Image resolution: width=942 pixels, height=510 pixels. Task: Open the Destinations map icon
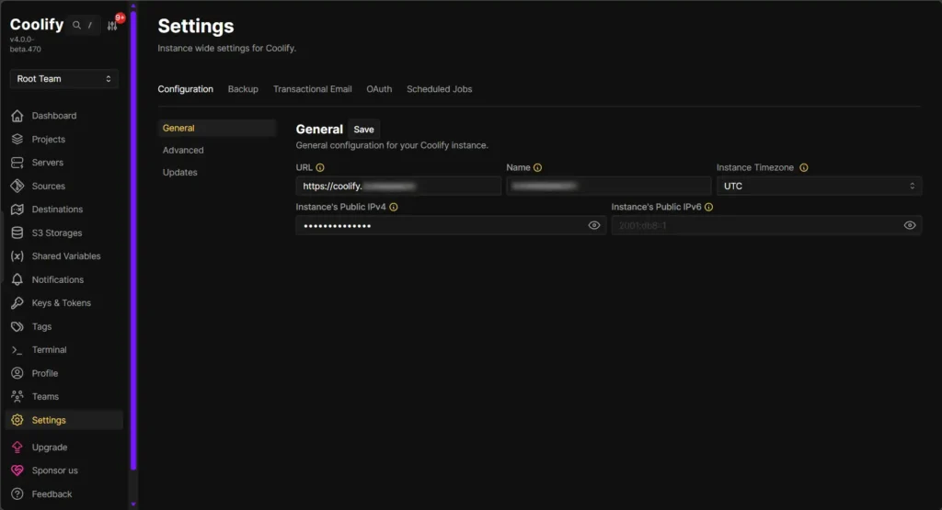[17, 210]
